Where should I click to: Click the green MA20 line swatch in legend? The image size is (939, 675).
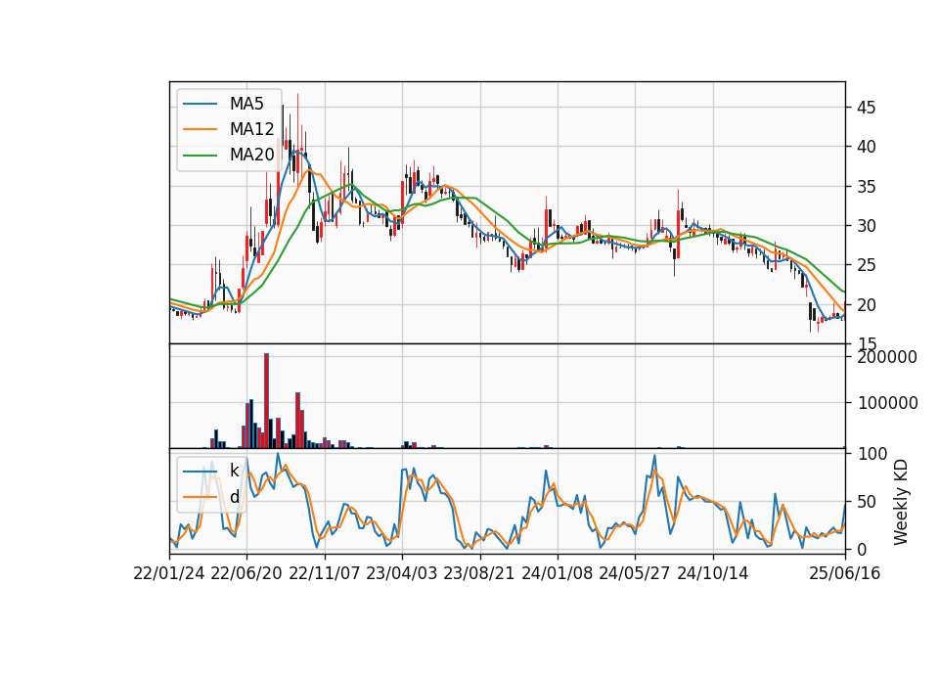pyautogui.click(x=200, y=155)
